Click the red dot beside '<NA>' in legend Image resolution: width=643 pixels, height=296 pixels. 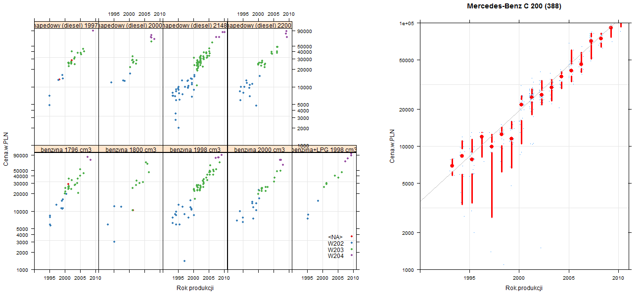pos(351,237)
